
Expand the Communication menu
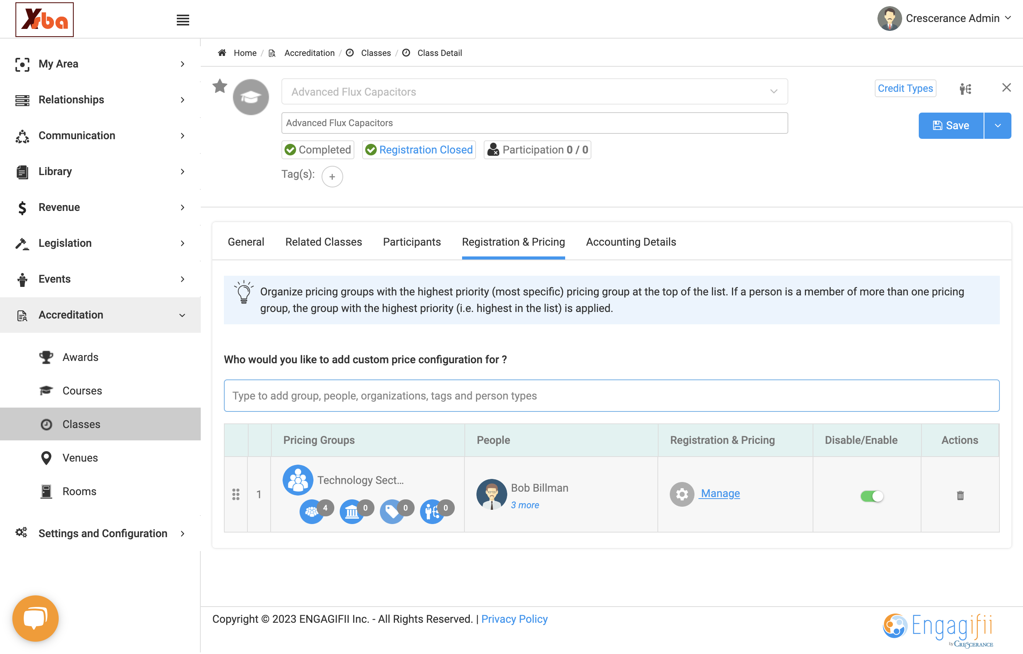pos(100,135)
